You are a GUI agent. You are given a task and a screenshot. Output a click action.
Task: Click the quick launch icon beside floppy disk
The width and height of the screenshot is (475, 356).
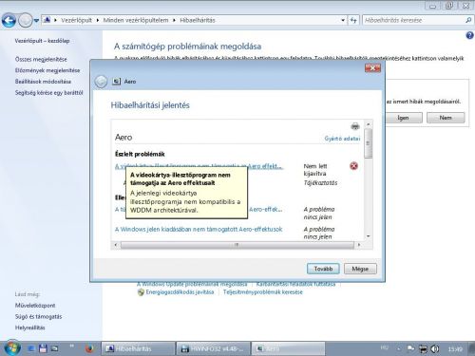pyautogui.click(x=54, y=348)
